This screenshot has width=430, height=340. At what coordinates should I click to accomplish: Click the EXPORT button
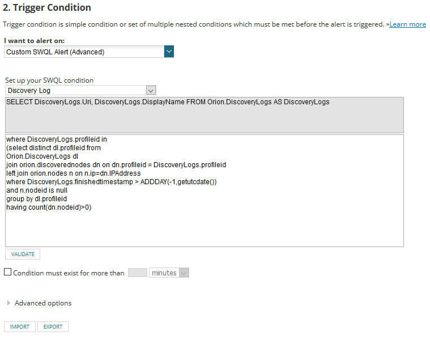53,326
